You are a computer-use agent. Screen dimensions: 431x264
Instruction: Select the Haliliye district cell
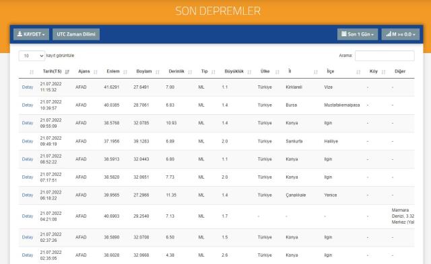tap(331, 141)
